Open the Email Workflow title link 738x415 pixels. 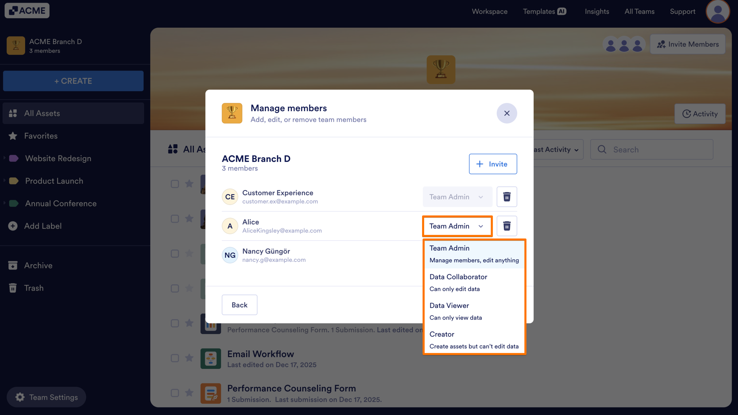pyautogui.click(x=261, y=354)
